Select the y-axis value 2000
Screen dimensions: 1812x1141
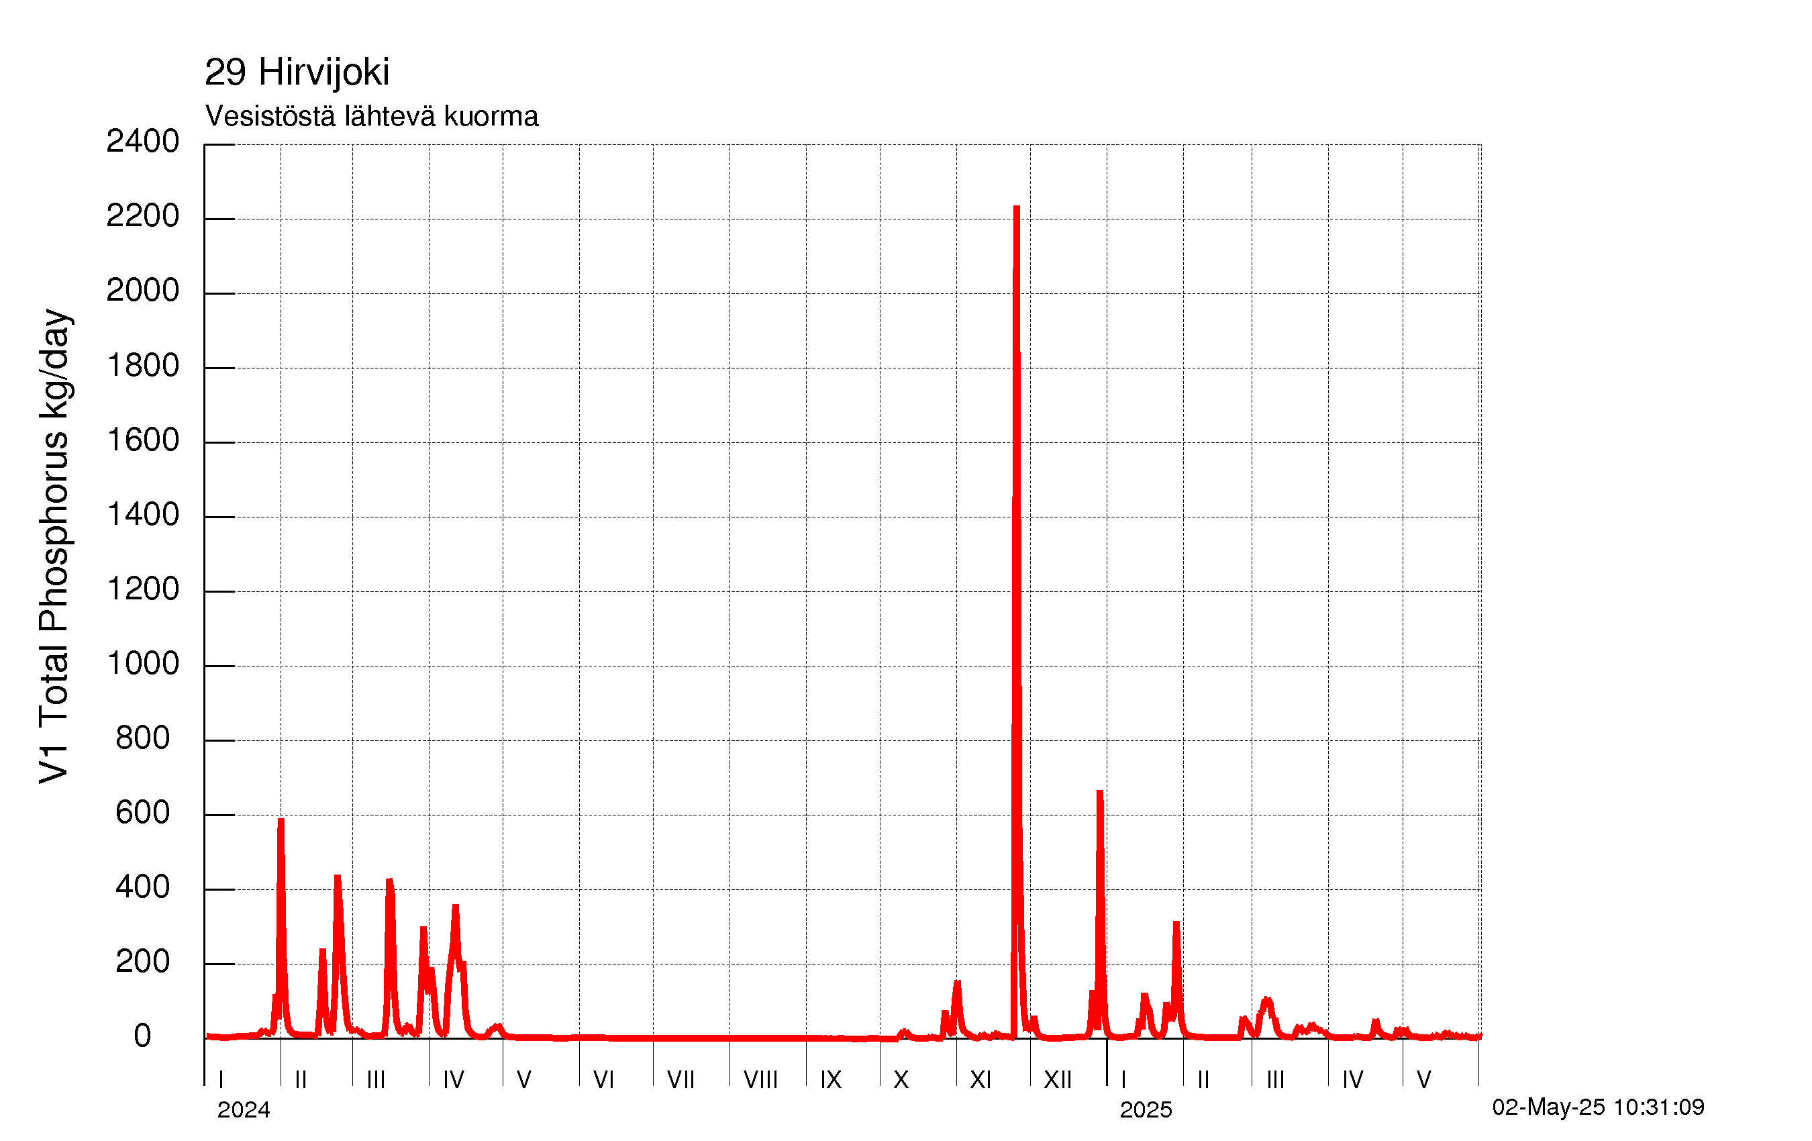[x=142, y=291]
